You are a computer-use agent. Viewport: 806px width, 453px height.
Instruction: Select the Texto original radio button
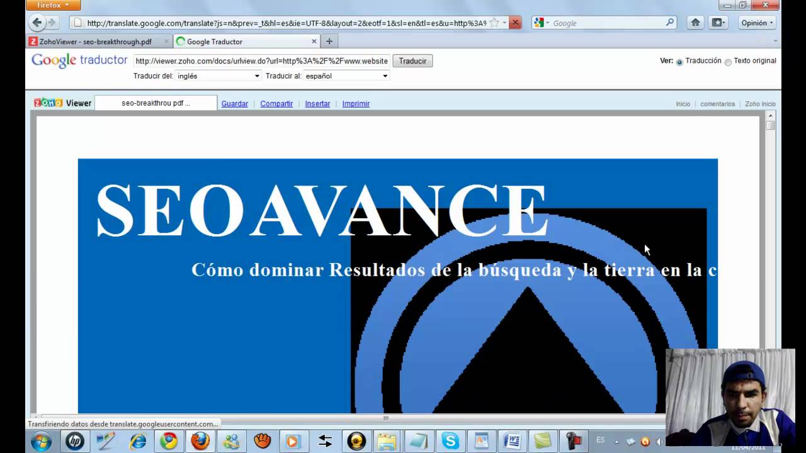point(728,62)
